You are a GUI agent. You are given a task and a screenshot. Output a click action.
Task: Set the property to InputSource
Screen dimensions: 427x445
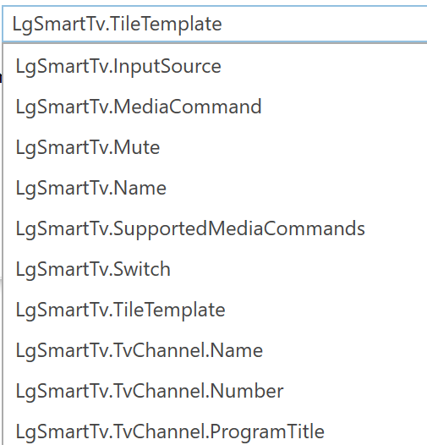tap(215, 66)
